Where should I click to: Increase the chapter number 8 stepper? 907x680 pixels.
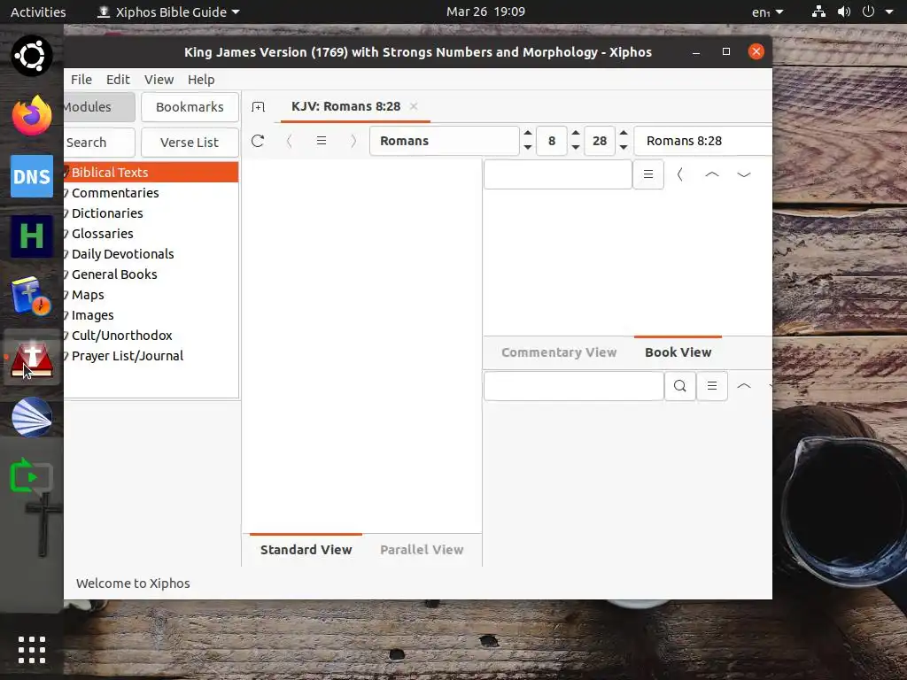576,133
